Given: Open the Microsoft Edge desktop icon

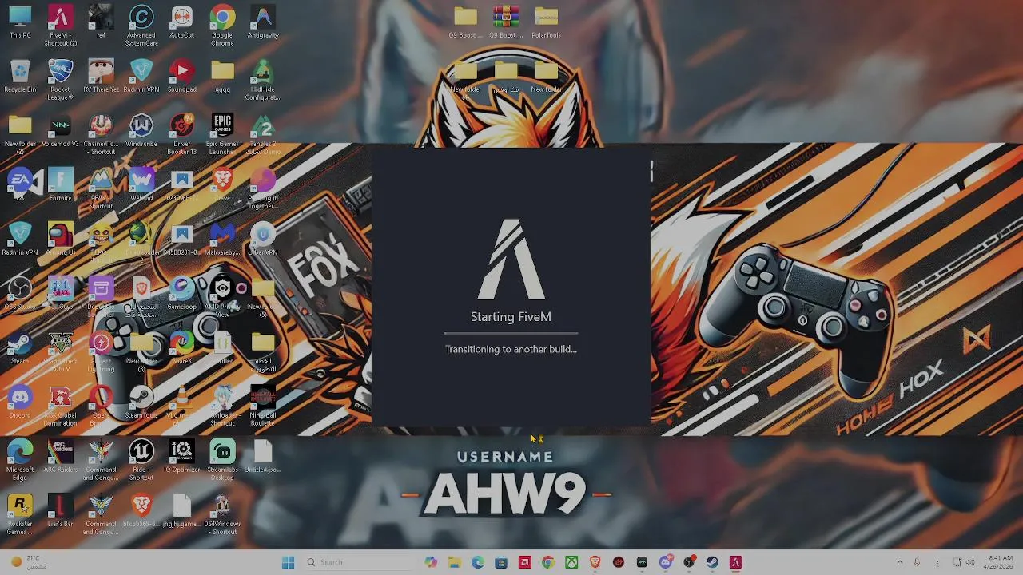Looking at the screenshot, I should 20,460.
